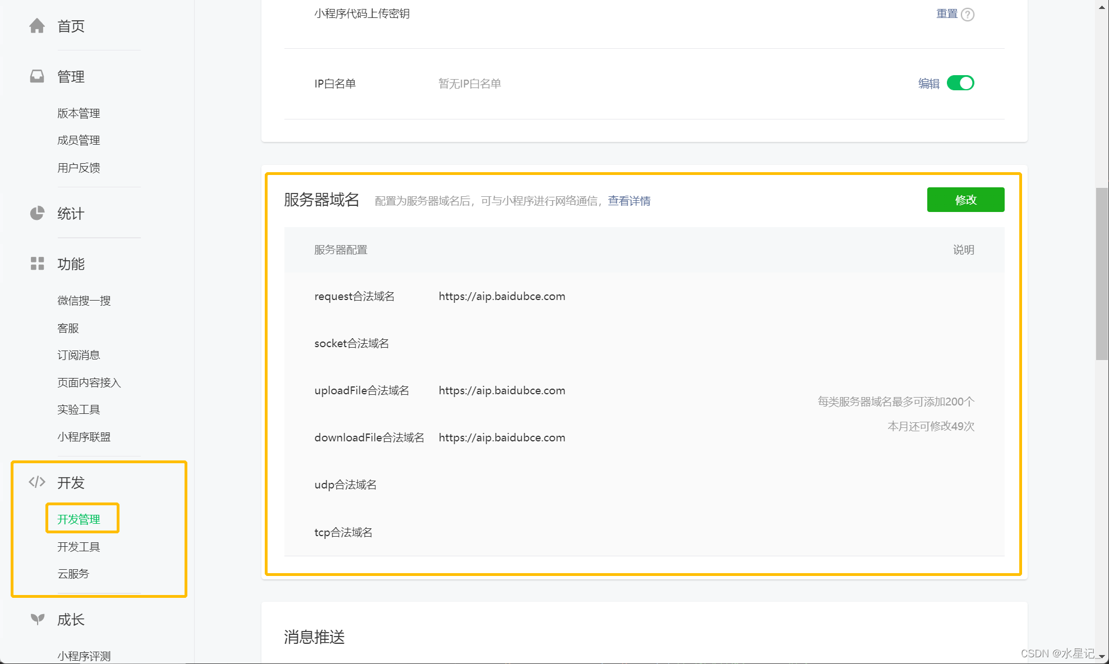
Task: Click the 首页 home icon
Action: coord(36,26)
